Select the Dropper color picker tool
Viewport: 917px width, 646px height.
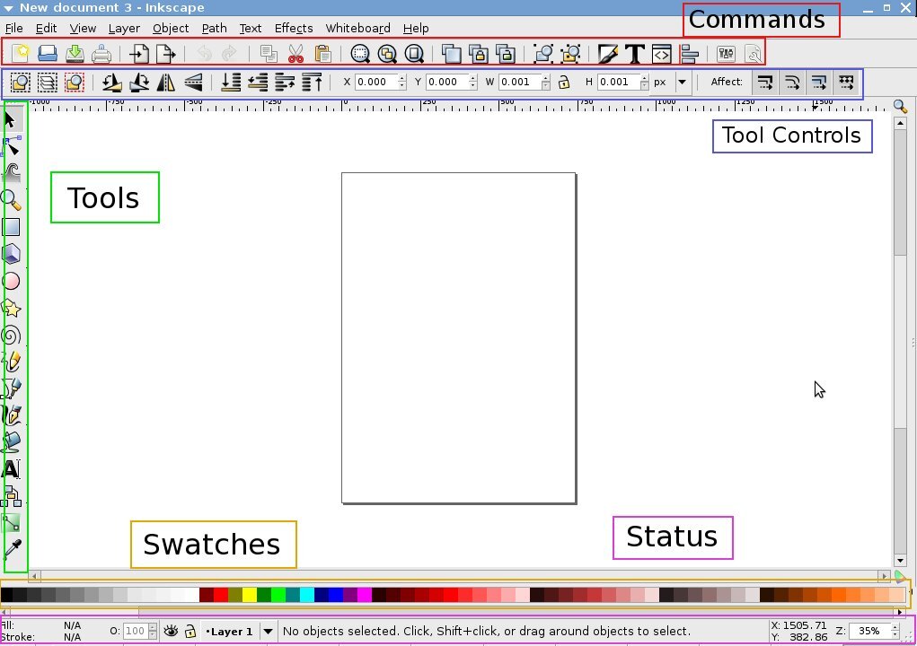pyautogui.click(x=12, y=549)
